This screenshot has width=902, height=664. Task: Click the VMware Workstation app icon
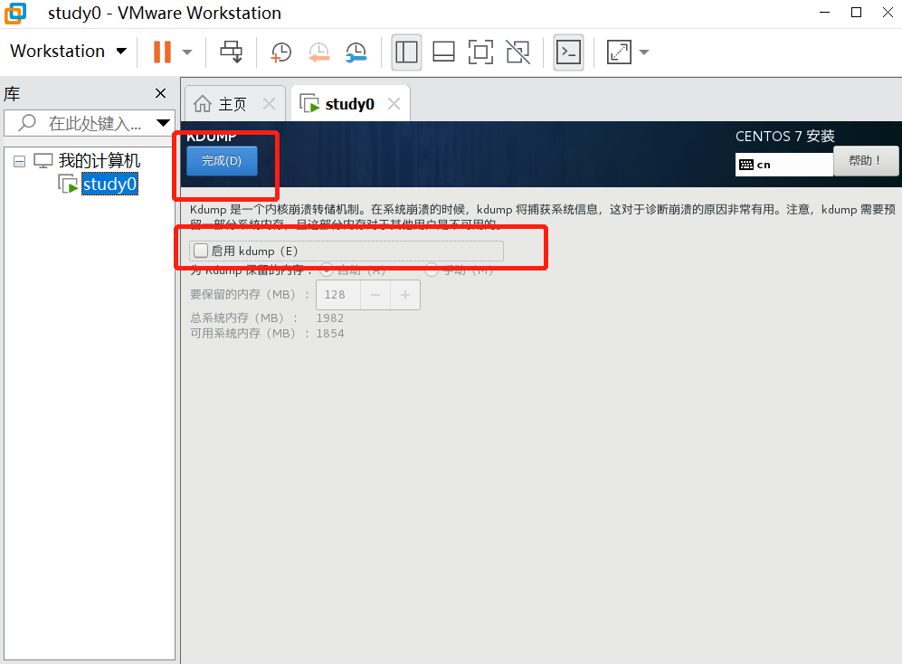click(15, 14)
